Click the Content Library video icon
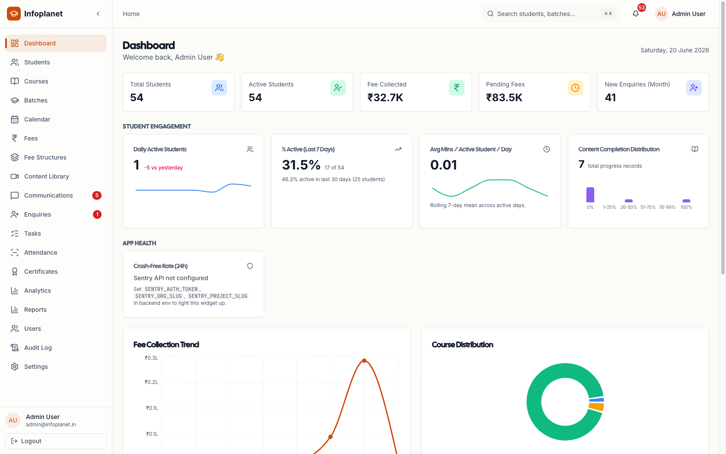 15,176
